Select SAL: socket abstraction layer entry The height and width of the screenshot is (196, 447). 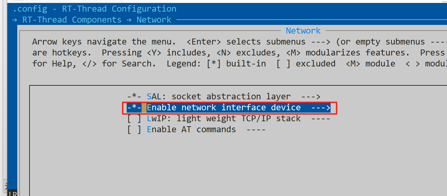[219, 97]
